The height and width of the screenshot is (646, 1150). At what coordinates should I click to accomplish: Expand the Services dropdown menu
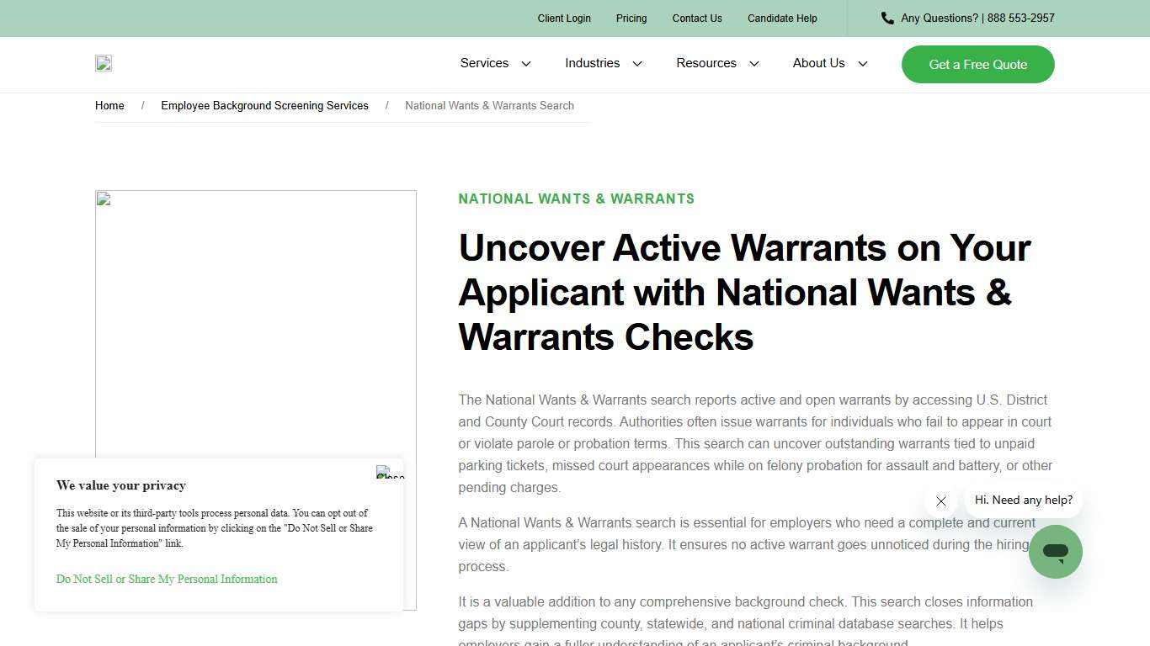pyautogui.click(x=495, y=63)
